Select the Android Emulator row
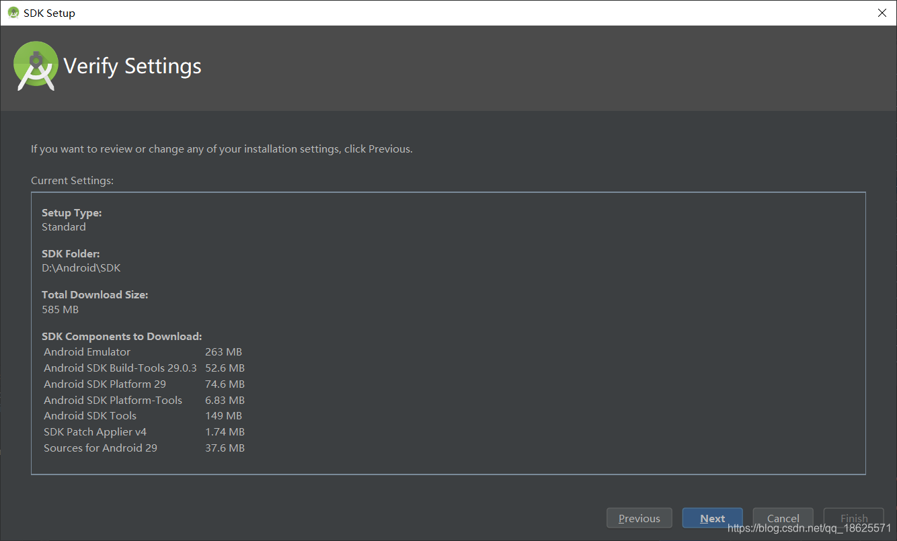Screen dimensions: 897x541 click(x=144, y=352)
